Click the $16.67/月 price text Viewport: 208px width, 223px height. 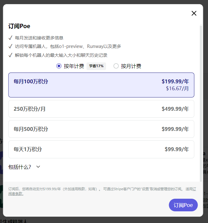point(177,88)
